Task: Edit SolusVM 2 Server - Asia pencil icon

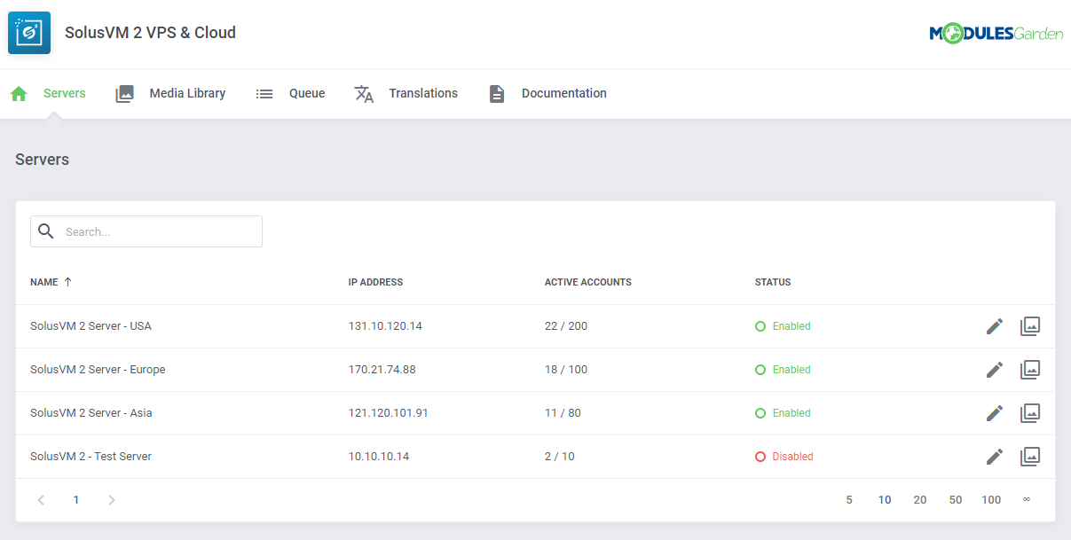Action: coord(995,413)
